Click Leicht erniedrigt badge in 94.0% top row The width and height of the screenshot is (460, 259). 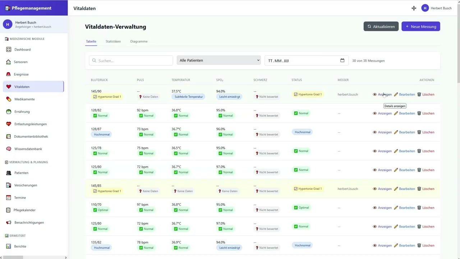coord(229,97)
